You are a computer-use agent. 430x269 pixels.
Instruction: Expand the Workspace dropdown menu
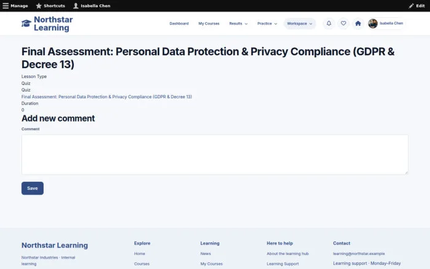[300, 23]
